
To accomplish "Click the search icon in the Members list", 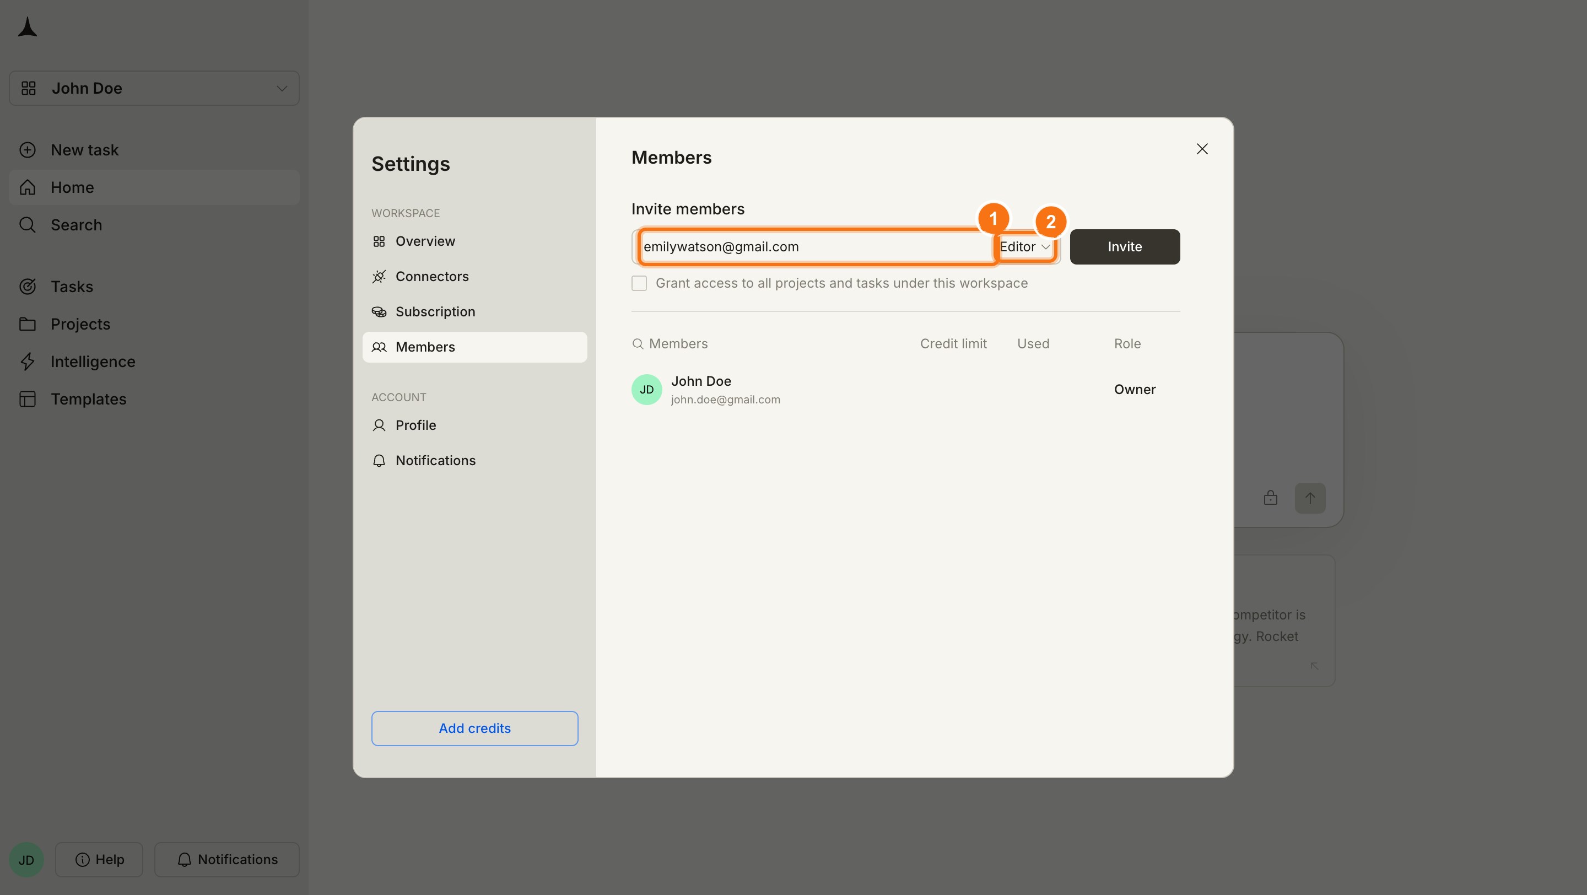I will click(x=638, y=344).
